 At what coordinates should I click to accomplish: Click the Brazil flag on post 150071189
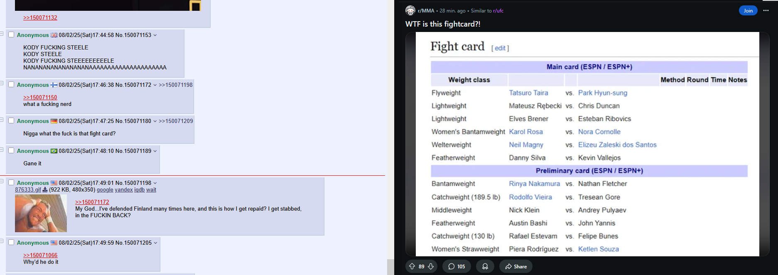pos(54,151)
